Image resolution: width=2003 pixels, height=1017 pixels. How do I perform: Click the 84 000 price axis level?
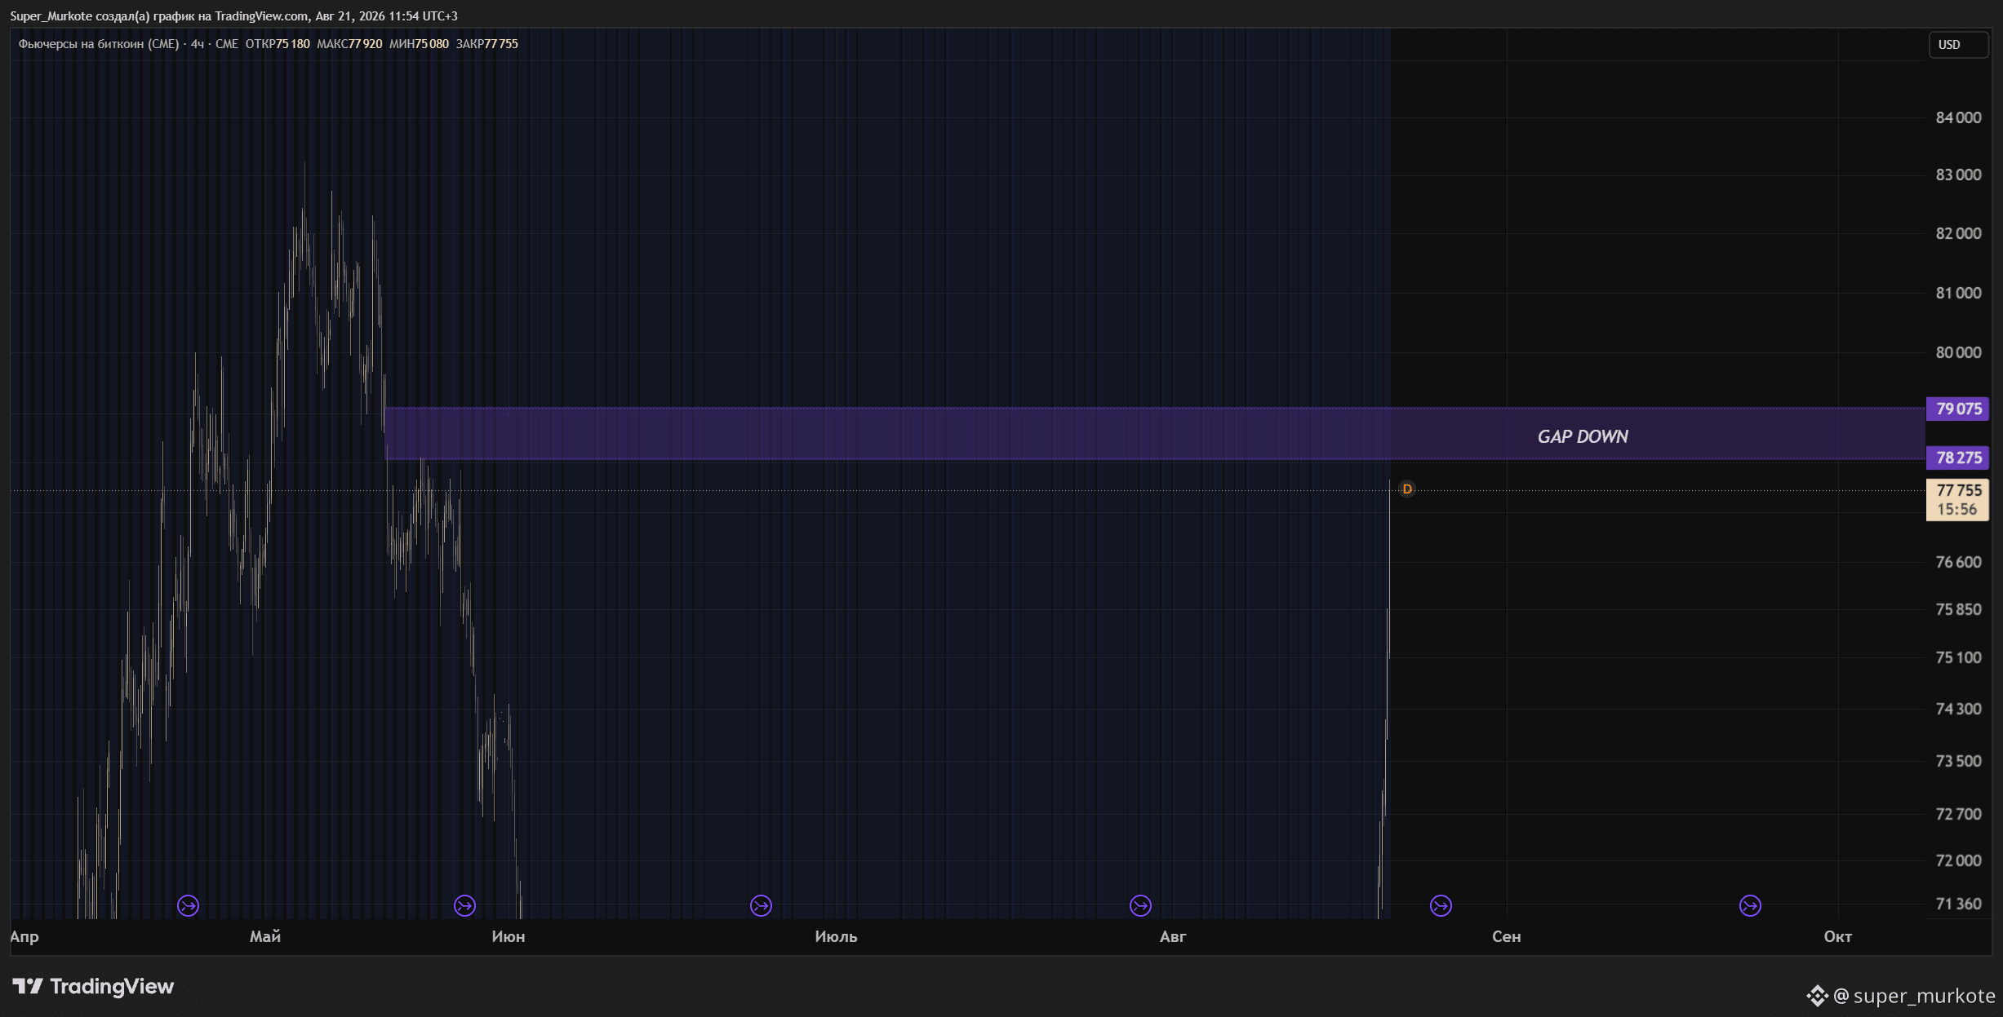tap(1958, 117)
